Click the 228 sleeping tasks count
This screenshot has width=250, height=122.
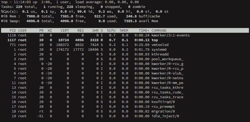pos(70,7)
